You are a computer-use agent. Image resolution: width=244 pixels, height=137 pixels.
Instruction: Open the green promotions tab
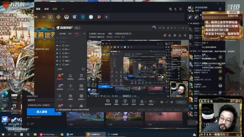pos(55,9)
